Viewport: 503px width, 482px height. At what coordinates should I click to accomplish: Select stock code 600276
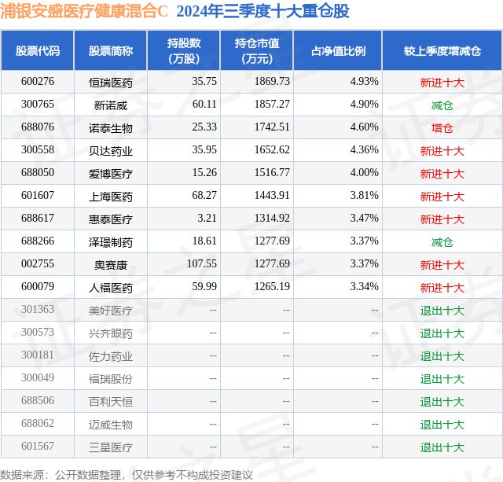(x=38, y=82)
